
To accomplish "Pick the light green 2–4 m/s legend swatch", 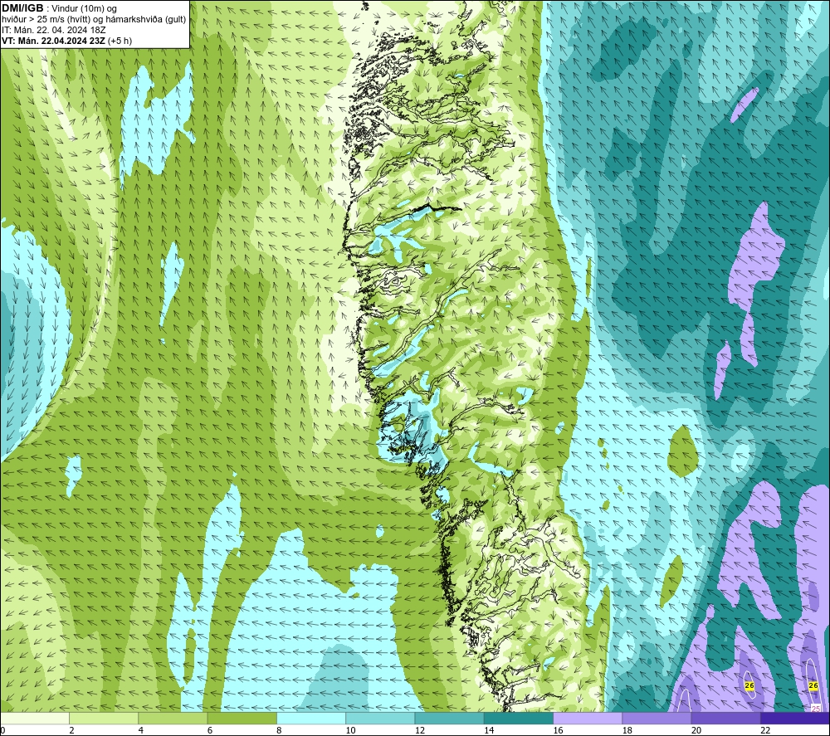I will coord(104,718).
